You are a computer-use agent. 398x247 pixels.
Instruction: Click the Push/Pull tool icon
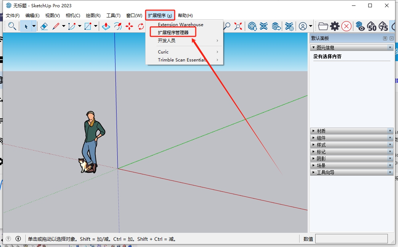[x=106, y=26]
